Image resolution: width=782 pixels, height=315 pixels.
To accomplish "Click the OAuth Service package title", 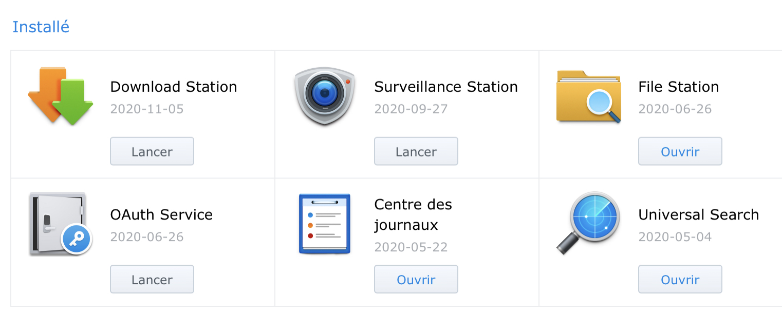I will [x=161, y=214].
